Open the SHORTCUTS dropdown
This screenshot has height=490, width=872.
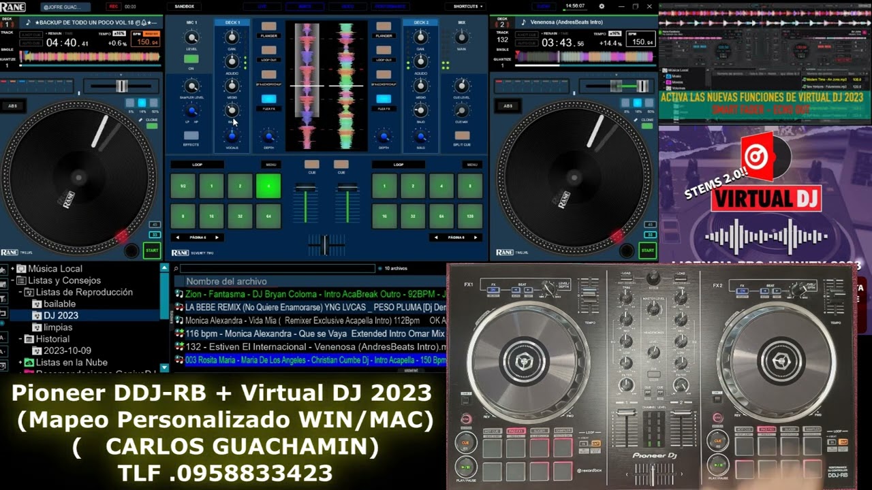[x=469, y=6]
